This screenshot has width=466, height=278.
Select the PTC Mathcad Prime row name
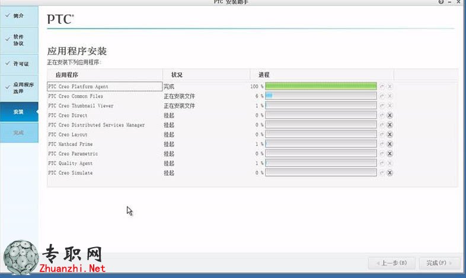[70, 144]
